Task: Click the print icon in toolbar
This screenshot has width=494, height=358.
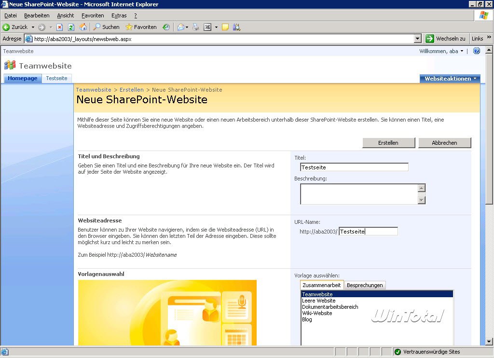Action: click(196, 27)
